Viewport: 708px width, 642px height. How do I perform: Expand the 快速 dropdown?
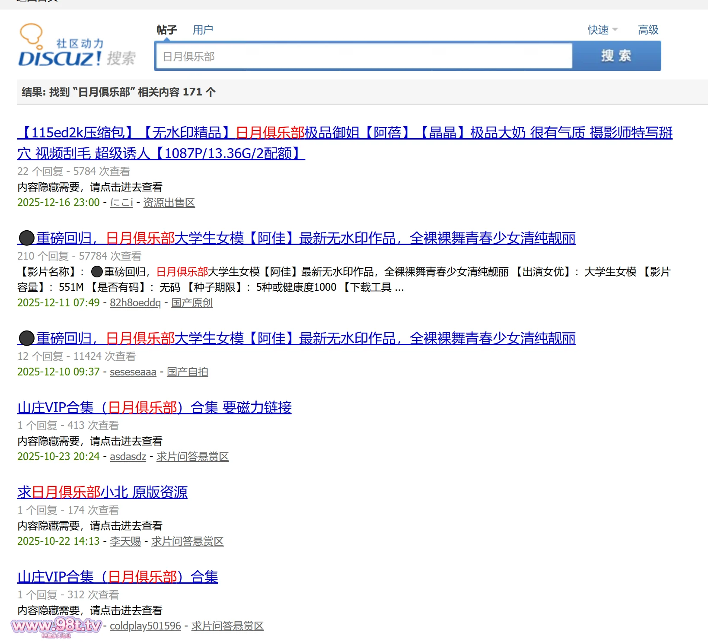point(603,30)
